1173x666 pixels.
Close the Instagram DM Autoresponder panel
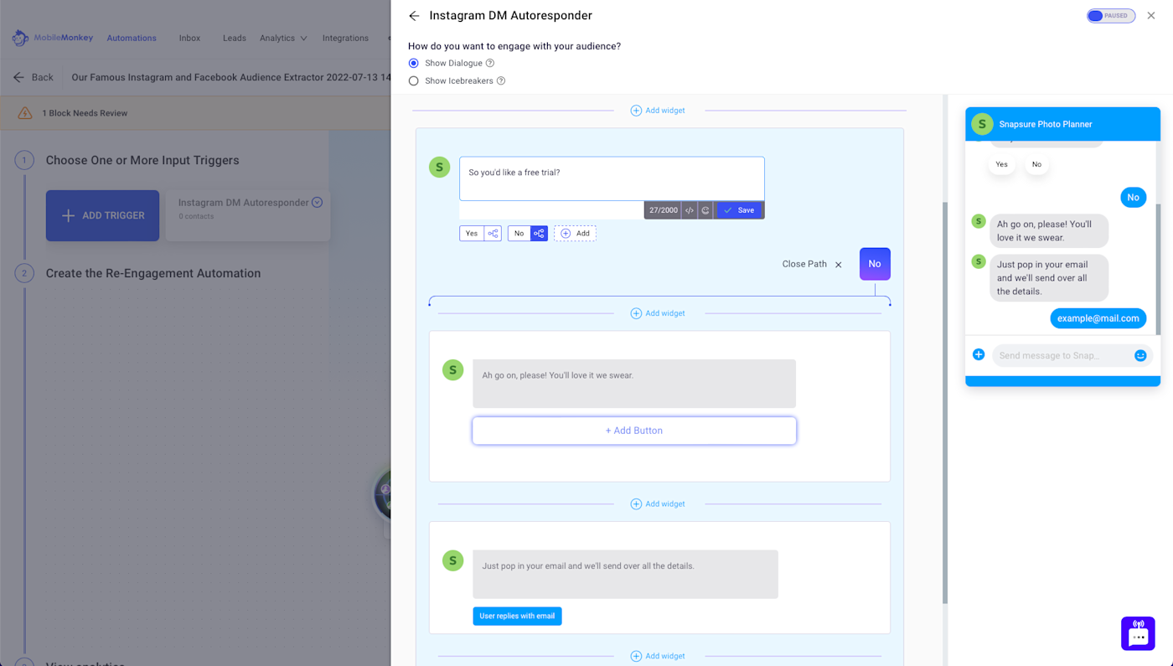(x=1151, y=16)
